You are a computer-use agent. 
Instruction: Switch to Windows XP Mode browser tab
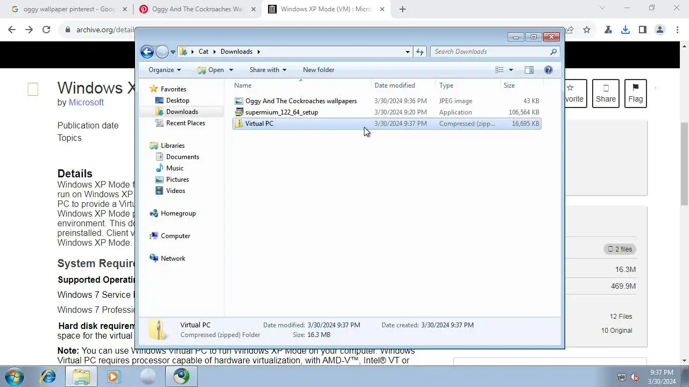click(x=326, y=9)
